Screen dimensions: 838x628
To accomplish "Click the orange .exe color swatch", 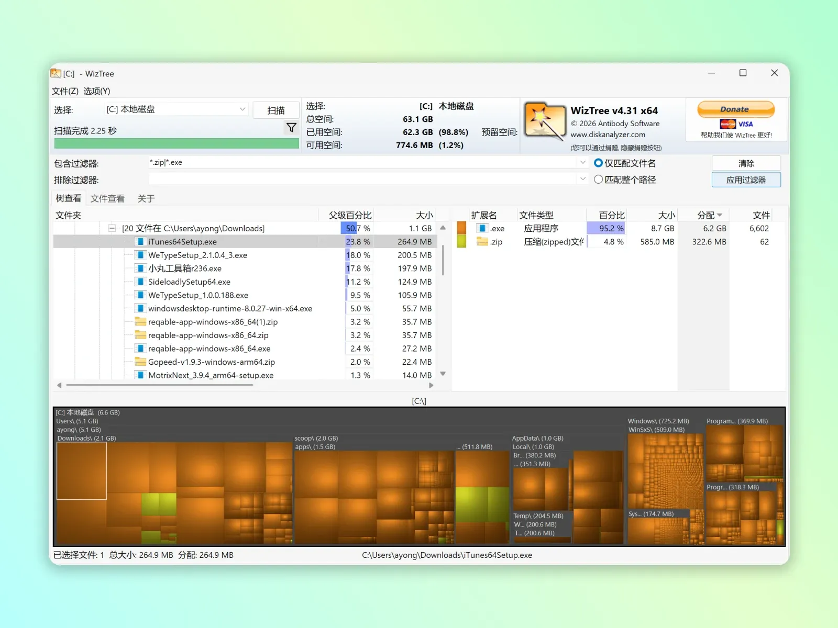I will [461, 228].
